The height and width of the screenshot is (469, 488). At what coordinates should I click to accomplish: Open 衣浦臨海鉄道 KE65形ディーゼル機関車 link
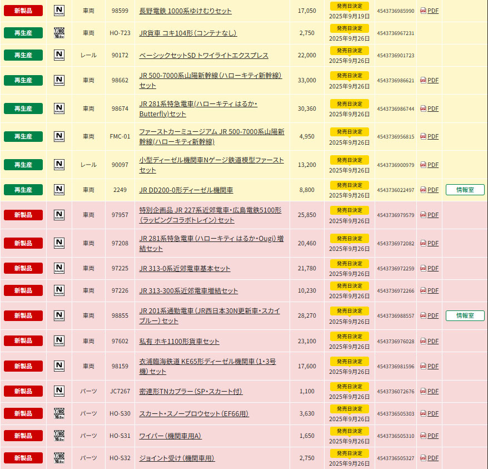click(207, 367)
